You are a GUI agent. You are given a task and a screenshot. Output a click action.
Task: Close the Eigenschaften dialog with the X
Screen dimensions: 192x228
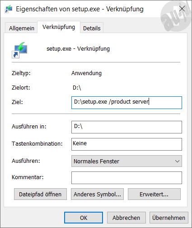click(x=182, y=9)
